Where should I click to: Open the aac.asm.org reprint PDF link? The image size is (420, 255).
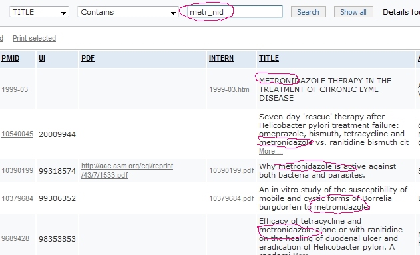[x=127, y=170]
